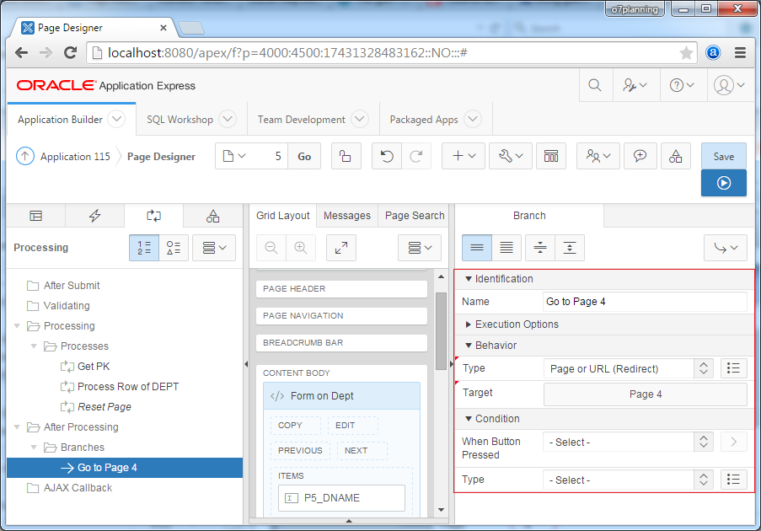Expand grid layout to full view
Image resolution: width=761 pixels, height=531 pixels.
click(341, 248)
